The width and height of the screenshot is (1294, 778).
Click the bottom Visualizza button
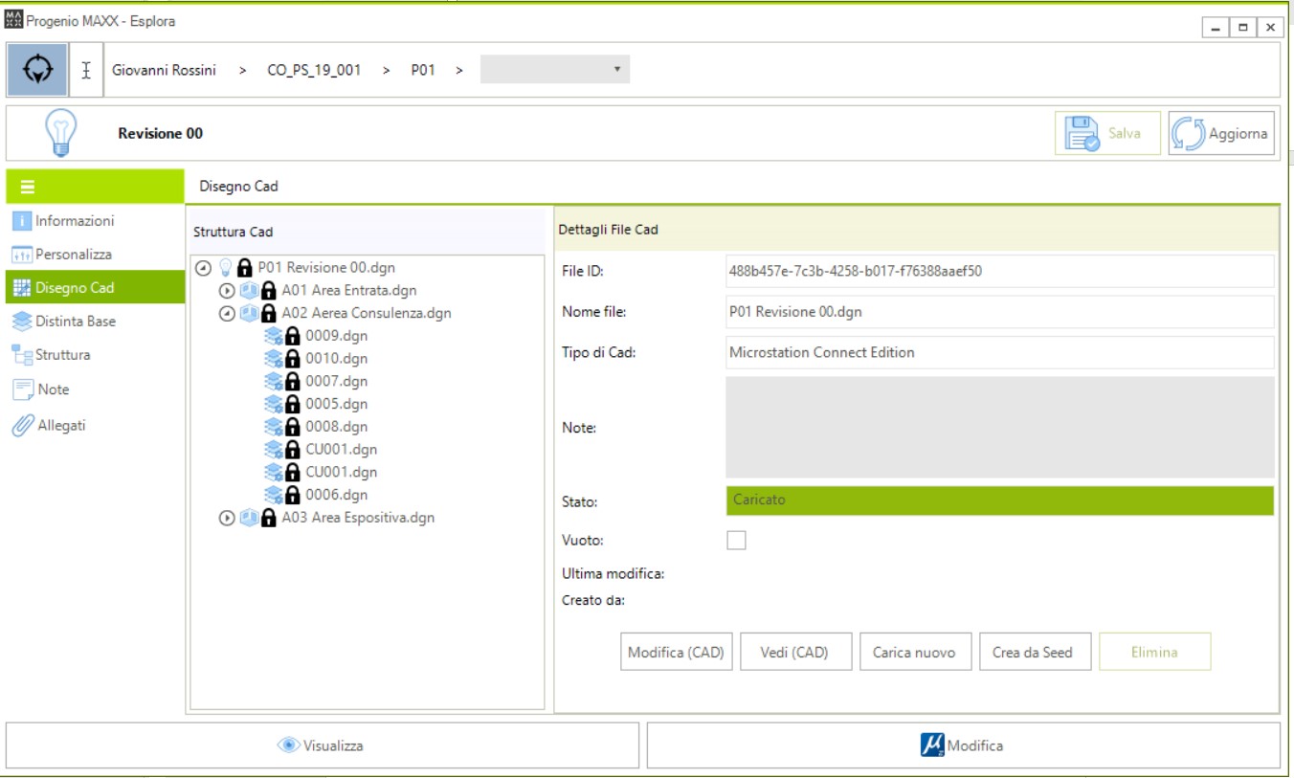tap(323, 745)
